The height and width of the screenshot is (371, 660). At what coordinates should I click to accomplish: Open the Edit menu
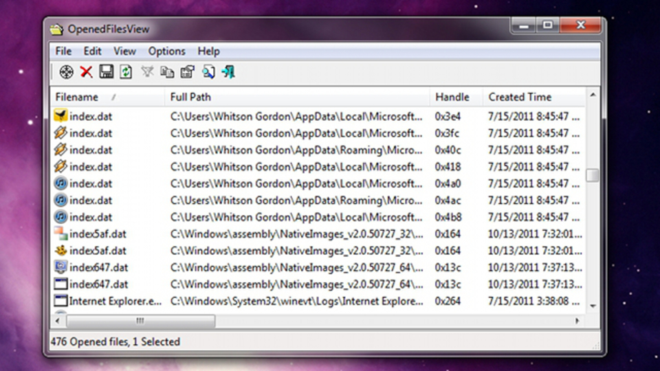(92, 52)
